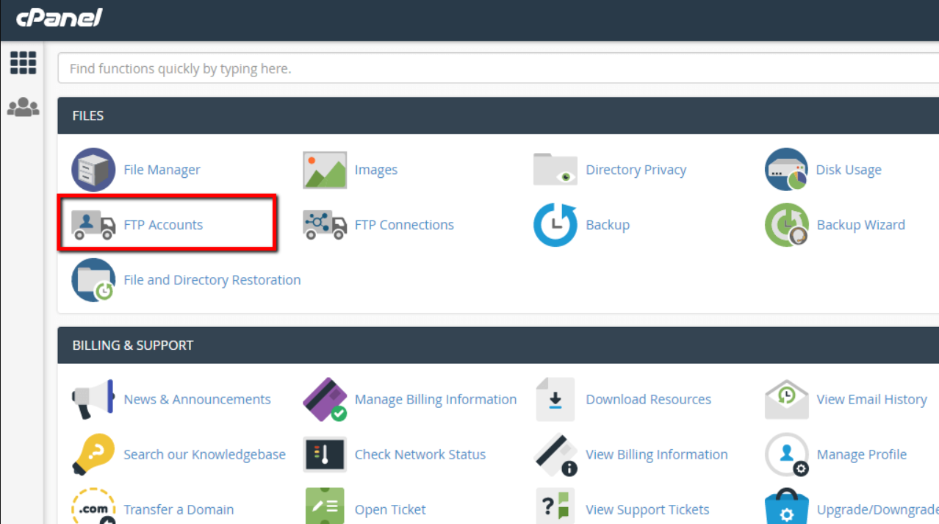The image size is (939, 524).
Task: Open the View Billing Information link
Action: (x=657, y=455)
